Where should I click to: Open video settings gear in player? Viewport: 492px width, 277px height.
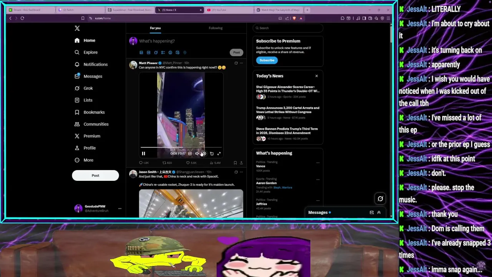click(204, 154)
